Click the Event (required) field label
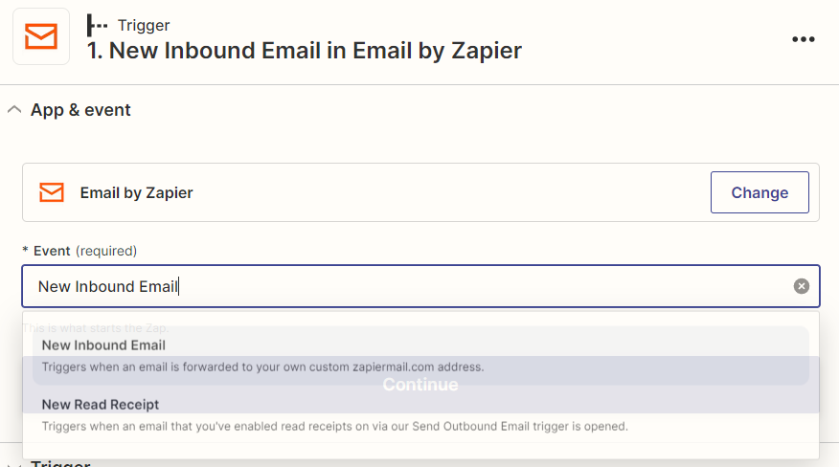Screen dimensions: 839x467 point(80,251)
